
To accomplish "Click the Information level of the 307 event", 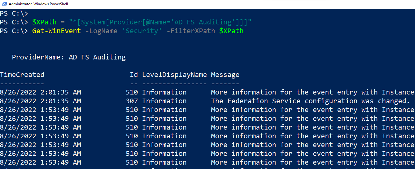I will (x=164, y=101).
